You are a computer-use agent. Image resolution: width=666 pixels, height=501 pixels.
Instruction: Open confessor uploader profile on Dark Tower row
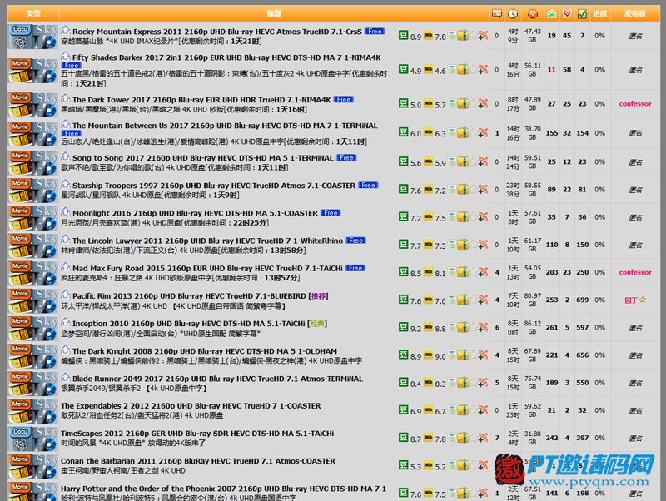[635, 103]
